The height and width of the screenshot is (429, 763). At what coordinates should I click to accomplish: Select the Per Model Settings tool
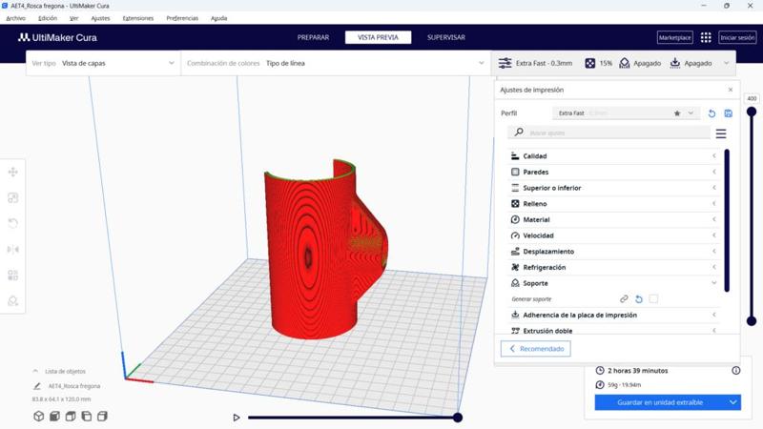(13, 275)
